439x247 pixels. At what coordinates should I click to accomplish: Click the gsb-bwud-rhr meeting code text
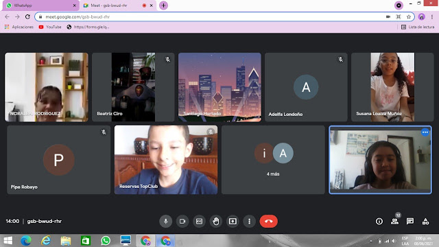click(44, 221)
